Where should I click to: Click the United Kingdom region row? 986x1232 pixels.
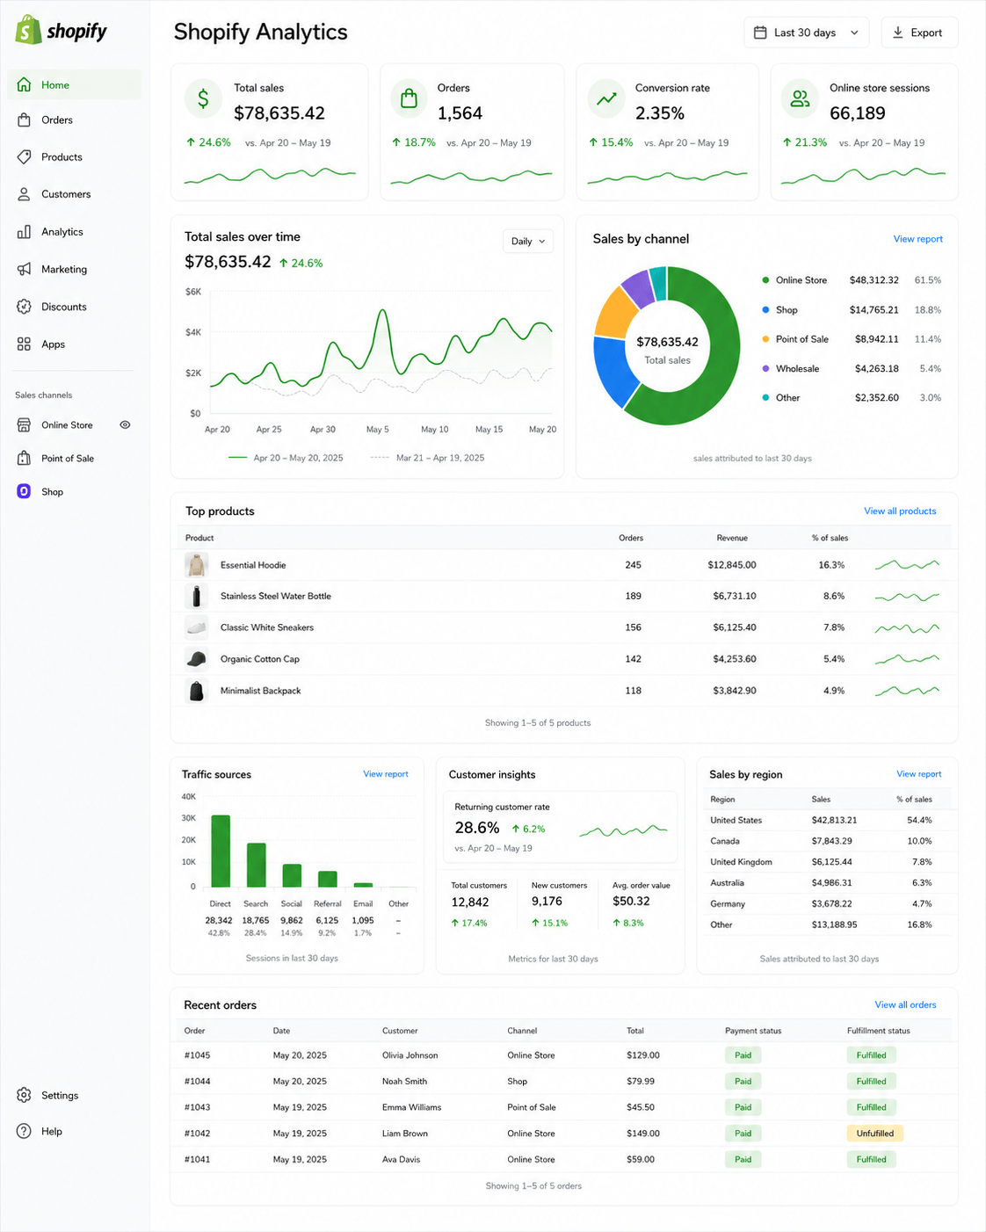pyautogui.click(x=827, y=862)
